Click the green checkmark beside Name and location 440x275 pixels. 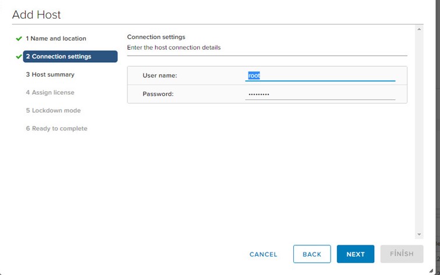(x=19, y=39)
